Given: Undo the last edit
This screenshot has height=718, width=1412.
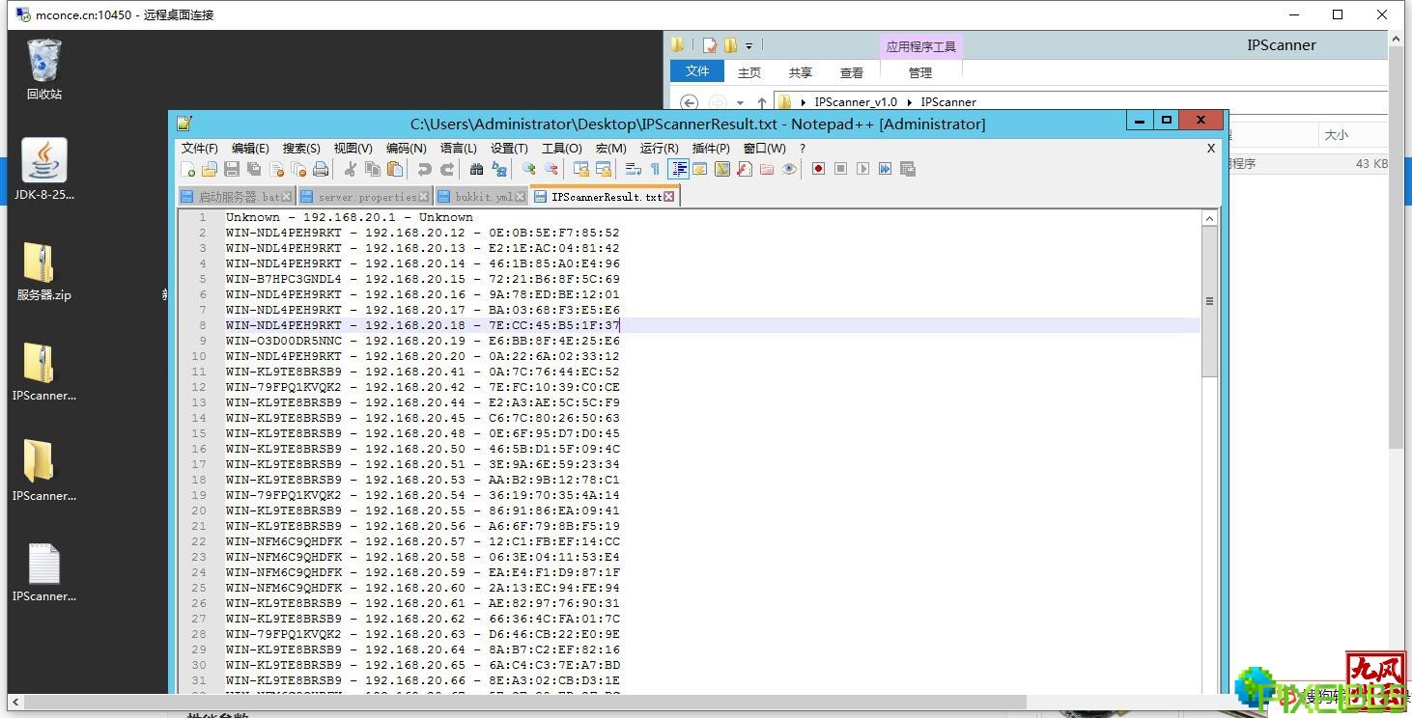Looking at the screenshot, I should (x=424, y=169).
